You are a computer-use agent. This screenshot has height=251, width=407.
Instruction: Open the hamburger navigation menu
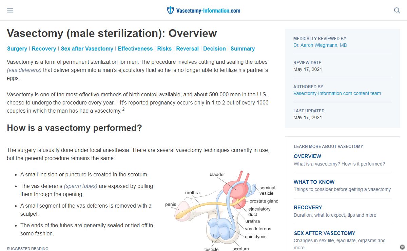[10, 10]
